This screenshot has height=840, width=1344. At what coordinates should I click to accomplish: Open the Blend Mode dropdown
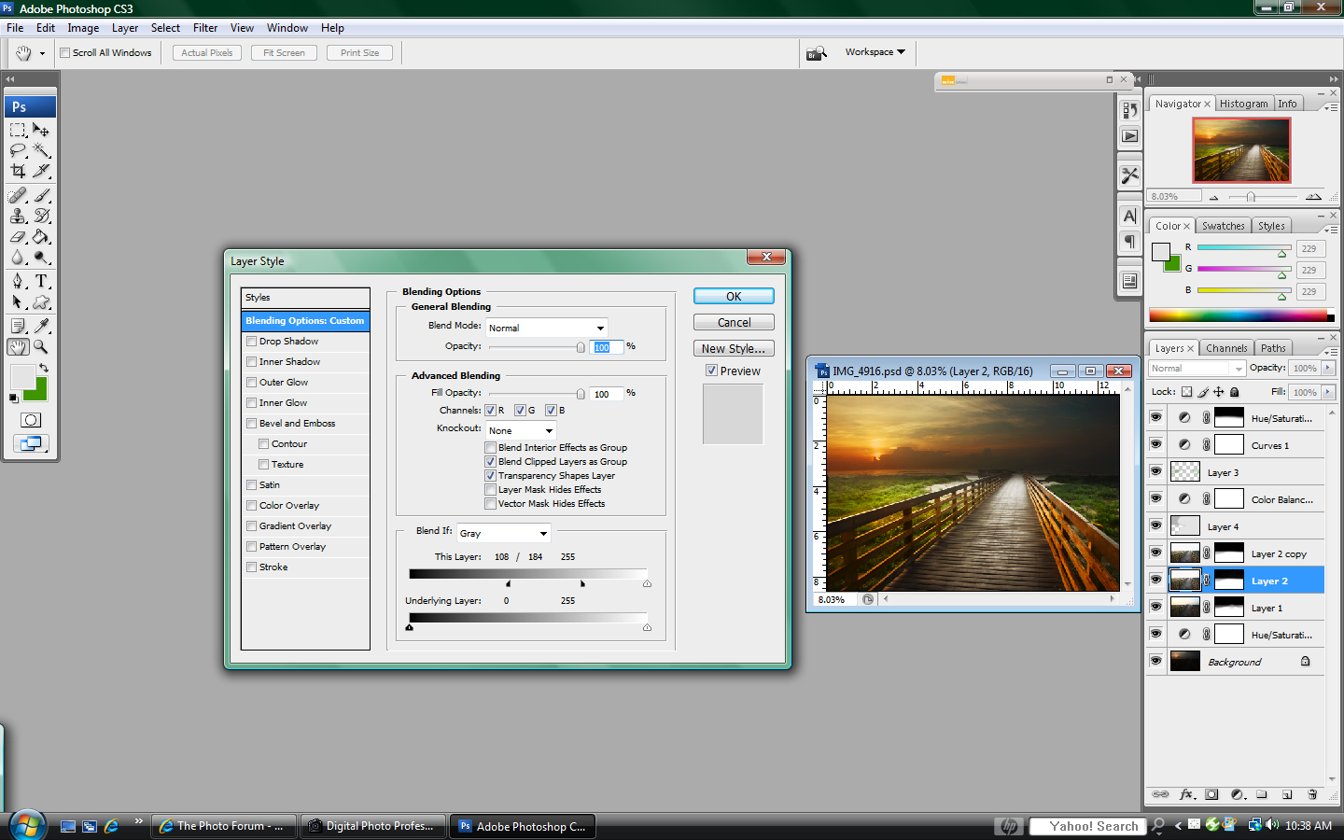[547, 328]
